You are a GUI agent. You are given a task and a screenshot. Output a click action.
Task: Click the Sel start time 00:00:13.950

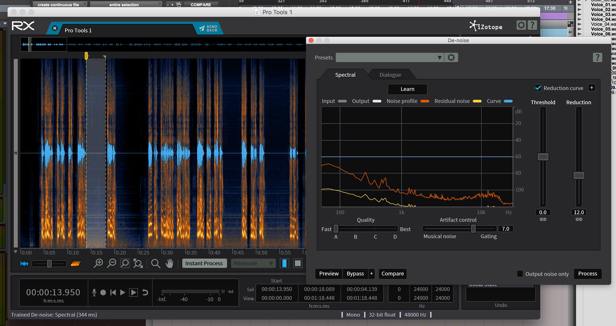[277, 289]
